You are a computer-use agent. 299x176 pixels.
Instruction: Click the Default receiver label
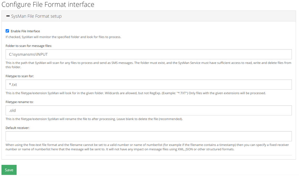click(17, 127)
